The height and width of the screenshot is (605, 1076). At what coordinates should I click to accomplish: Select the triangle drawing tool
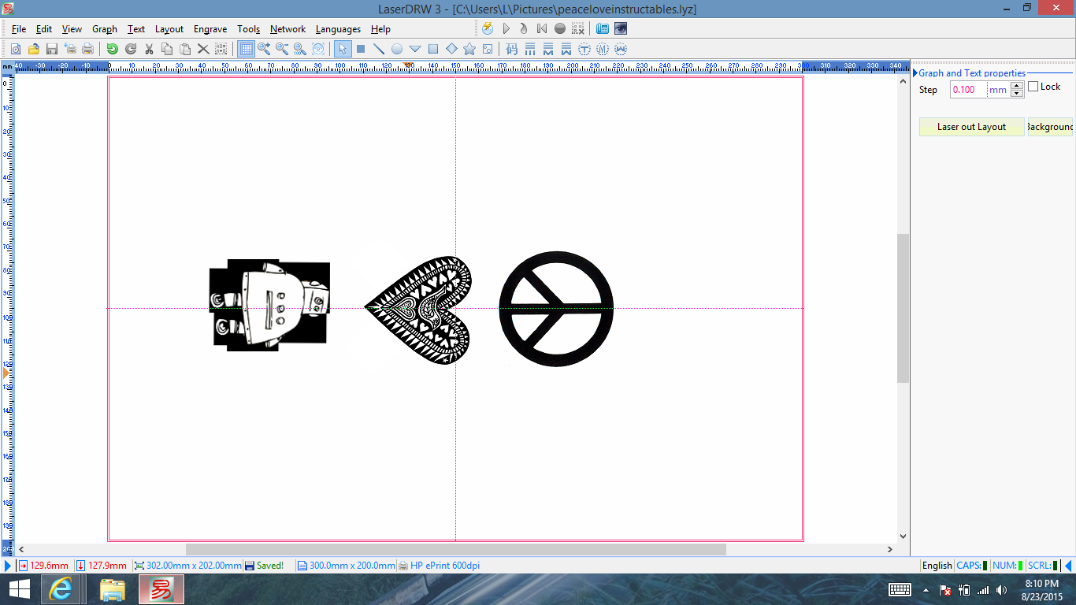pos(415,49)
